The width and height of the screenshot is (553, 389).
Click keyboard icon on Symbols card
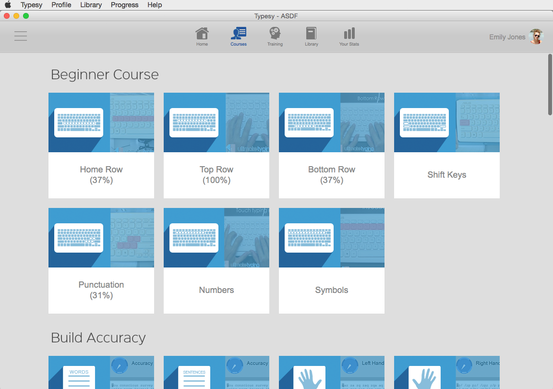309,238
